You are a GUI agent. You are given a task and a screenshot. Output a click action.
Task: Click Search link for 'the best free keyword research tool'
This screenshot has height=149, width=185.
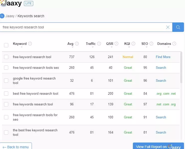161,132
